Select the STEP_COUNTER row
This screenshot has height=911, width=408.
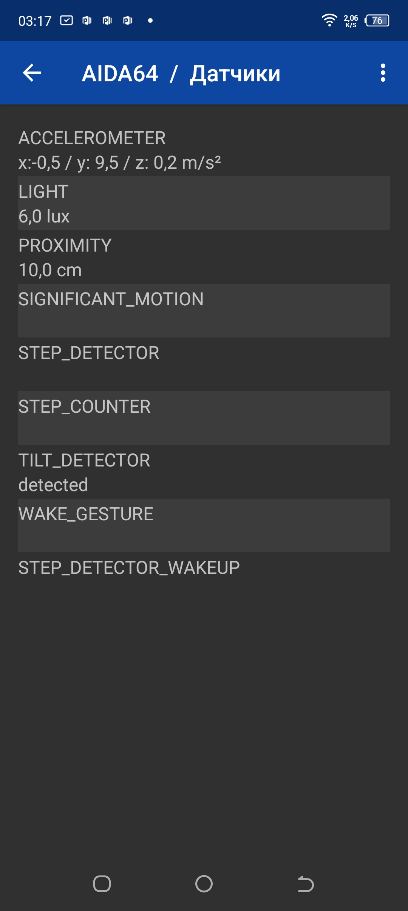204,418
